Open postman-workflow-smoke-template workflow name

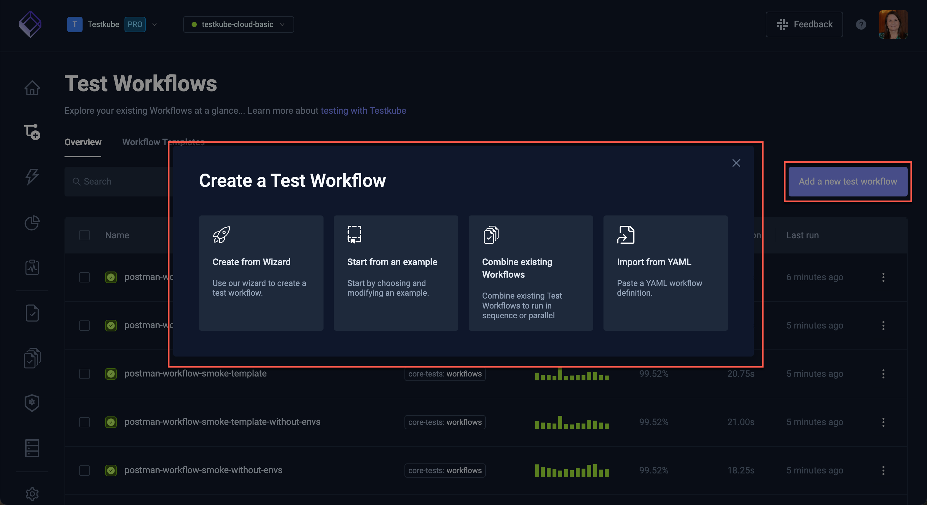(x=195, y=374)
